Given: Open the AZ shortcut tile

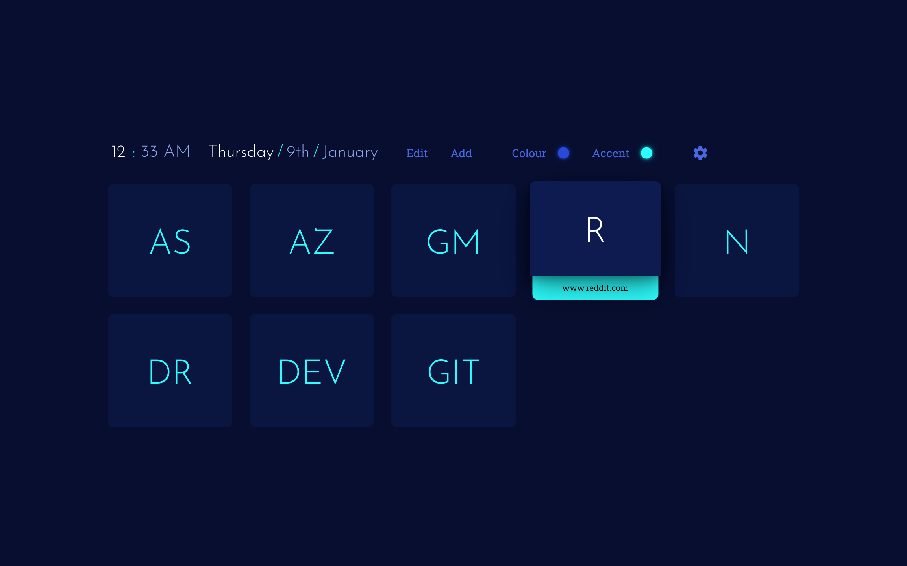Looking at the screenshot, I should [x=312, y=240].
